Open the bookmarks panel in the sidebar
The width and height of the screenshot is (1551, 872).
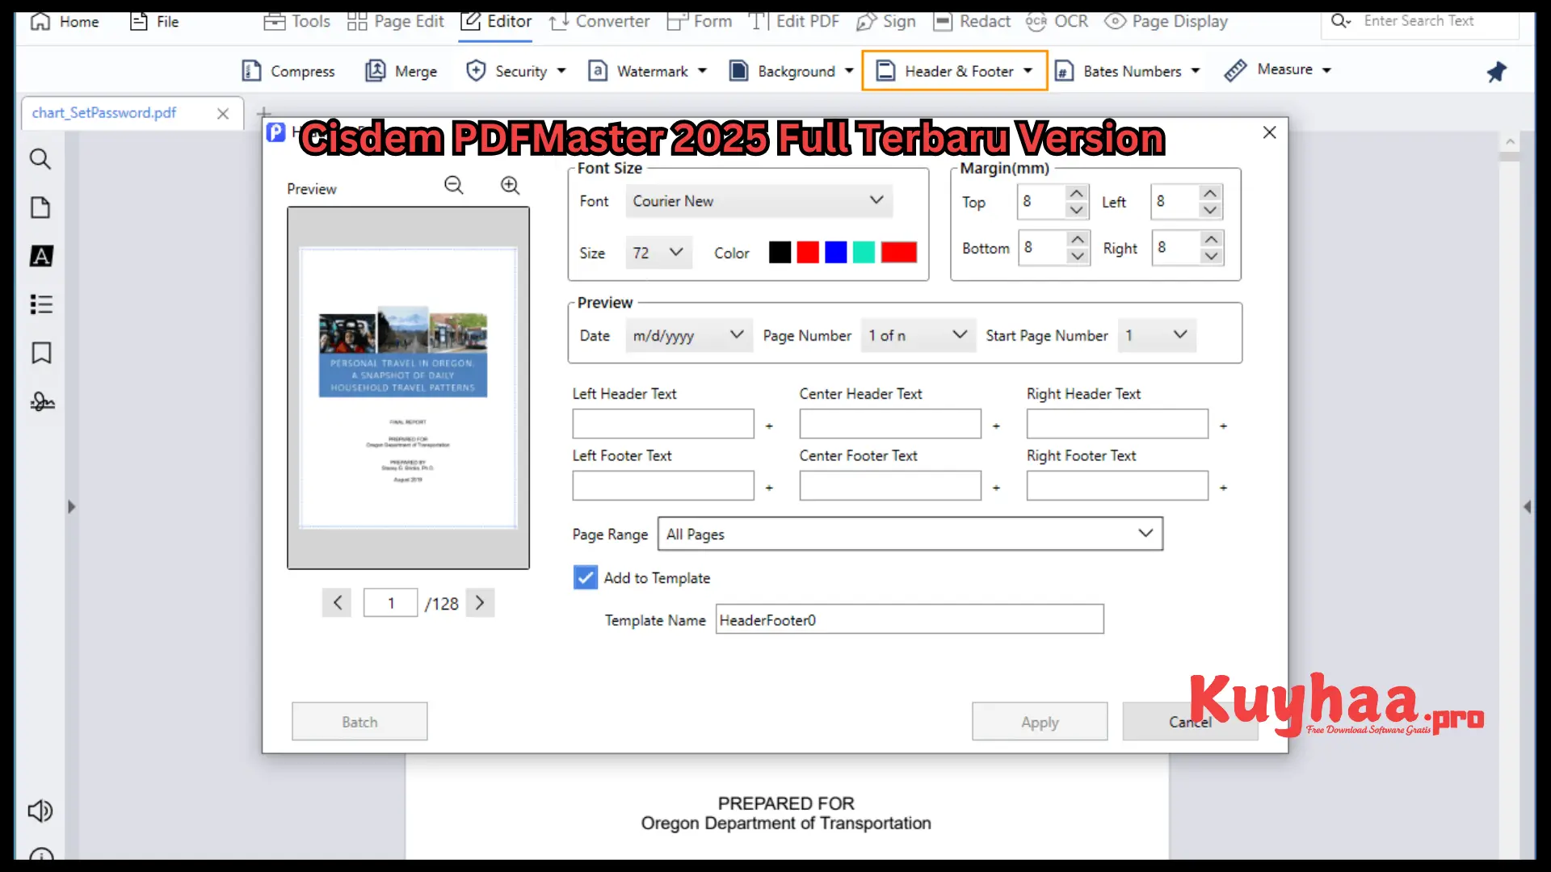tap(40, 353)
